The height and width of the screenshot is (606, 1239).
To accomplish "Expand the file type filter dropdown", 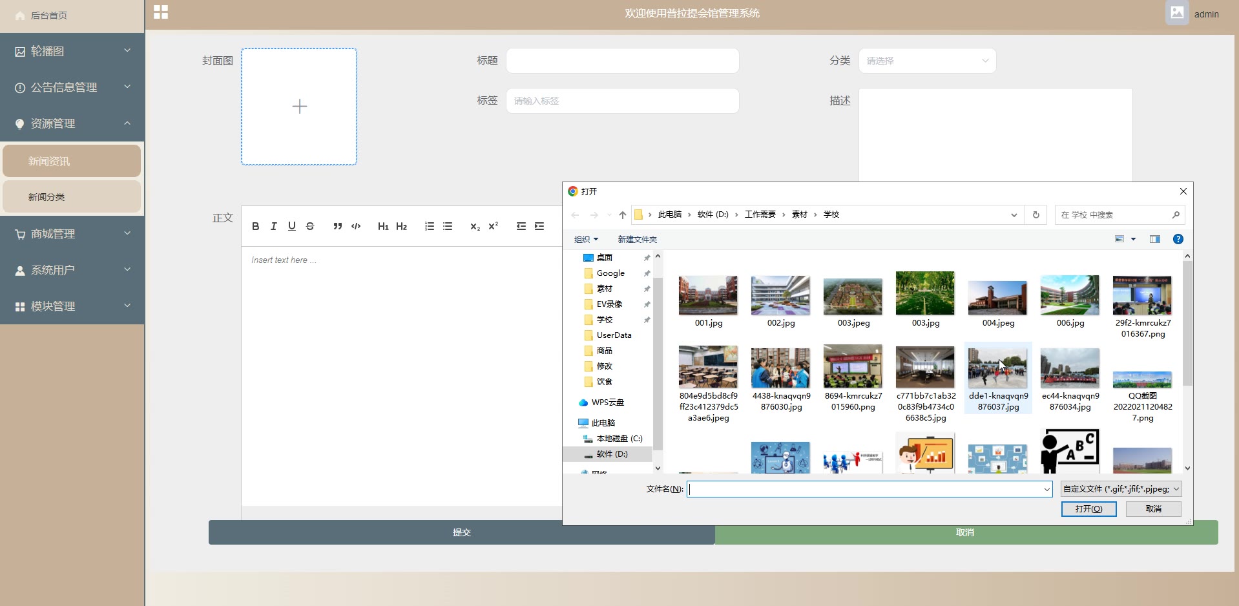I will click(1121, 489).
